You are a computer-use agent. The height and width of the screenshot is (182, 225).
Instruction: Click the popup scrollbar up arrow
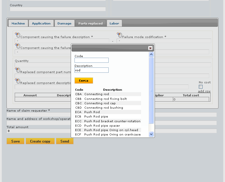151,54
